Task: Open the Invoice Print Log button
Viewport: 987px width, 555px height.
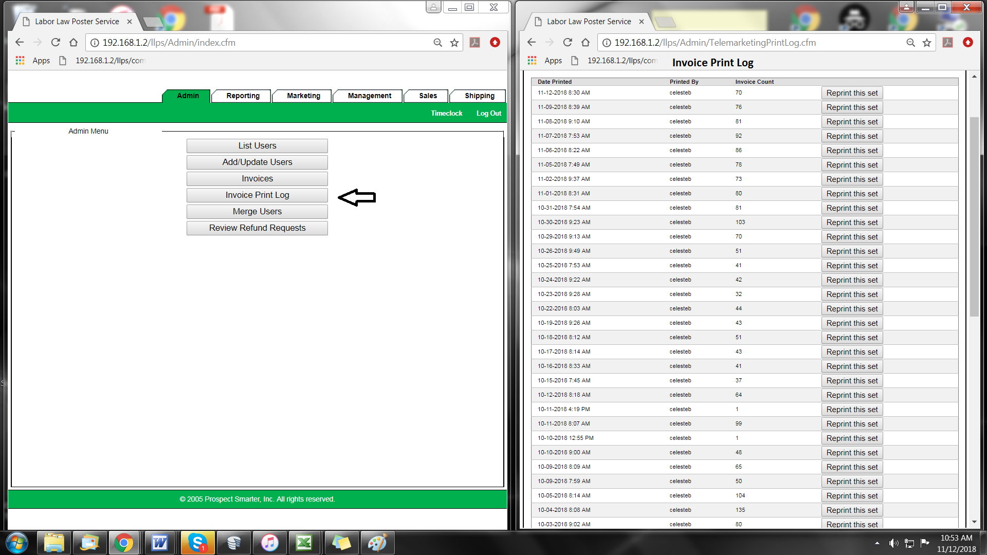Action: point(257,195)
